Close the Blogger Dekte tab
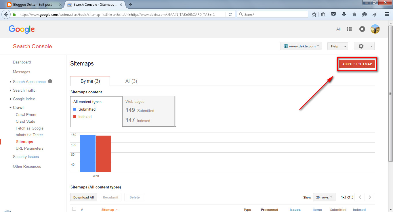 click(60, 5)
